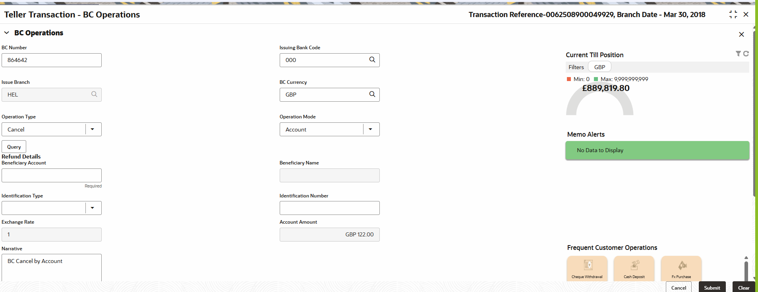Collapse the BC Operations section chevron

point(7,33)
